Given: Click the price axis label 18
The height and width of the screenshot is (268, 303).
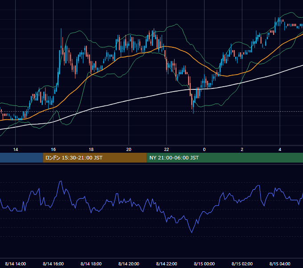Looking at the screenshot, I should point(91,150).
